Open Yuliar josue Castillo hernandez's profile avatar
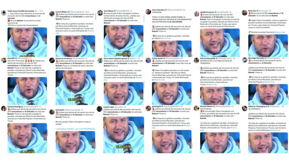The height and width of the screenshot is (162, 289). (4, 13)
